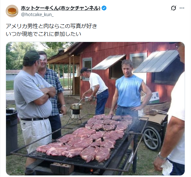Click the tweet line starting アメリカ男性と肉なら

51,26
